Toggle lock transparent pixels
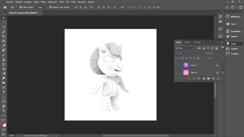The width and height of the screenshot is (244, 137). (x=182, y=58)
